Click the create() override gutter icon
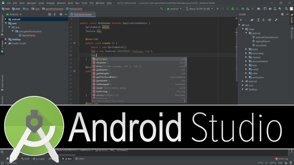The image size is (294, 165). pos(74,43)
